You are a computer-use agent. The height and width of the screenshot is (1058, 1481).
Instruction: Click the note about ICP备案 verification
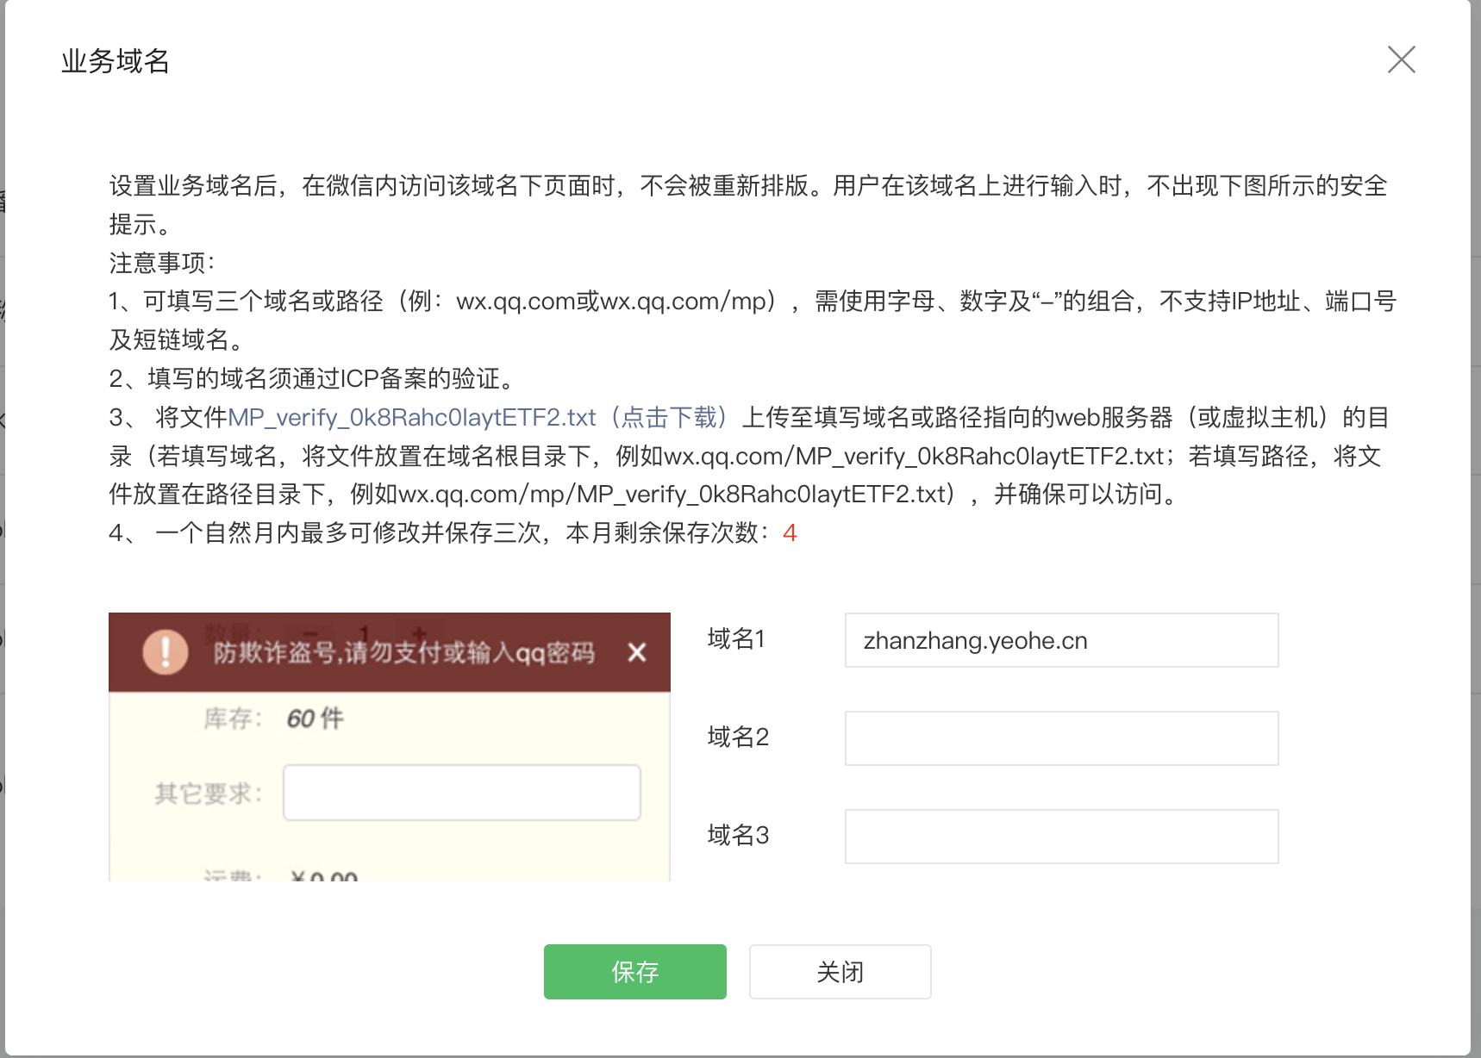coord(314,379)
